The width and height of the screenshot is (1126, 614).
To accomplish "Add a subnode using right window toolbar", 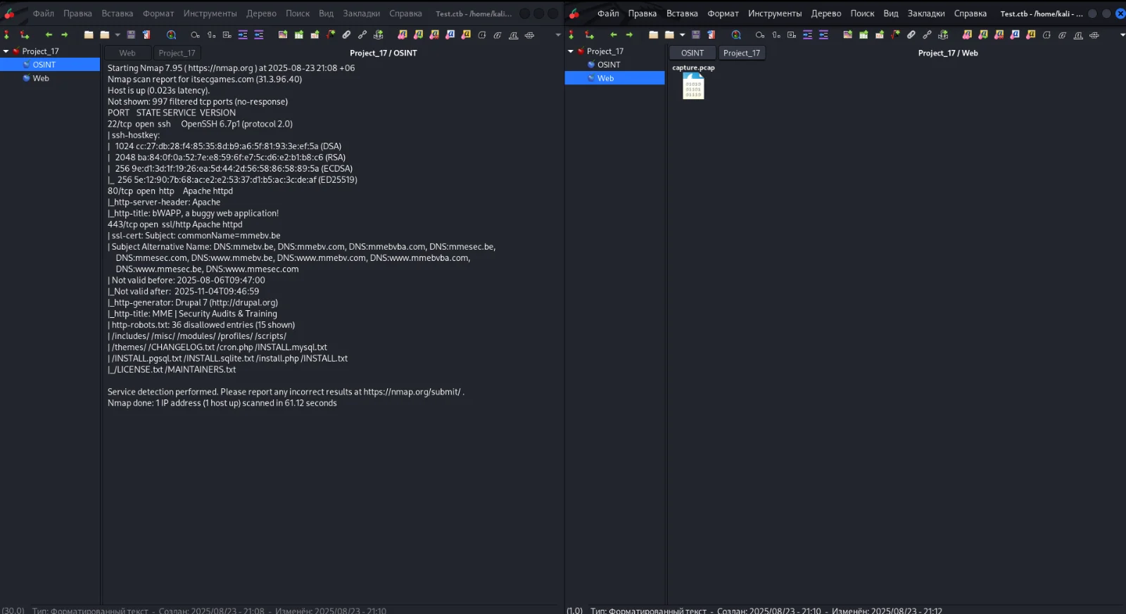I will pyautogui.click(x=589, y=34).
